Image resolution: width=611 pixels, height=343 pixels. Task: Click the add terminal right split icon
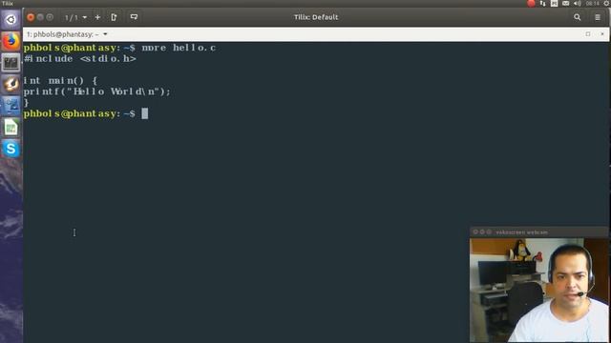click(x=114, y=17)
